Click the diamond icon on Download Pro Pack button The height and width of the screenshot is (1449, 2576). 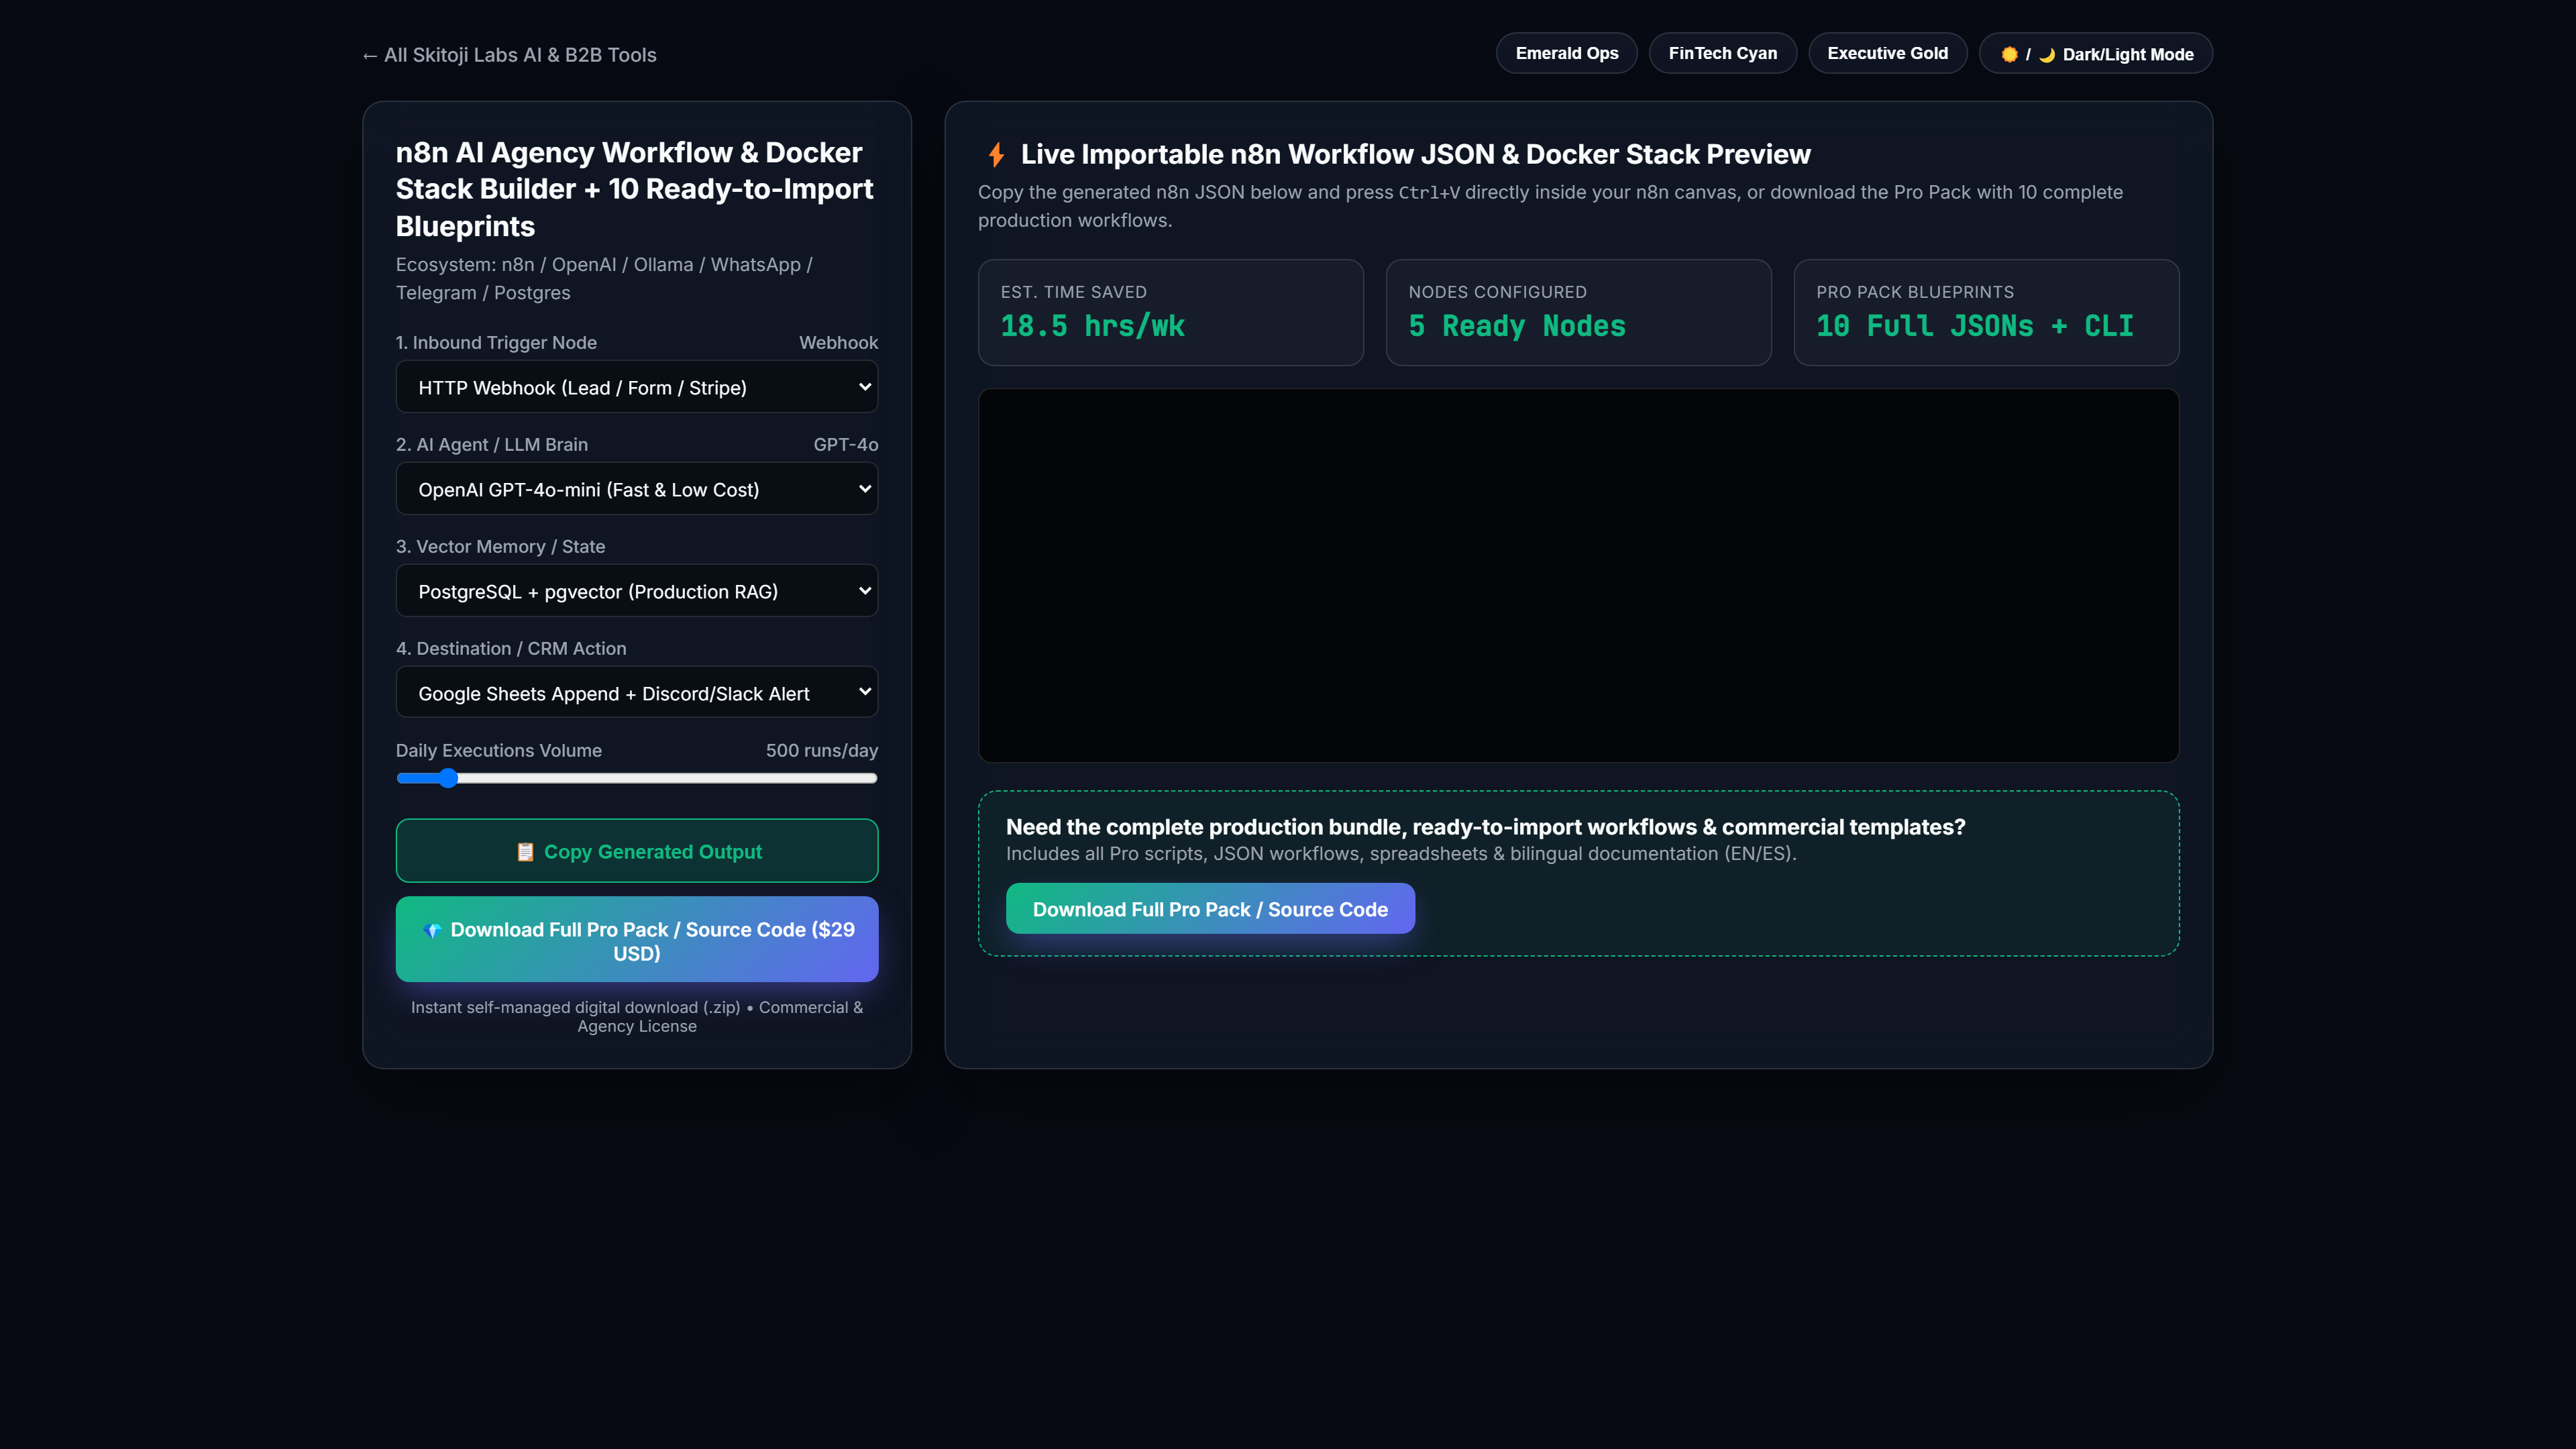pyautogui.click(x=432, y=930)
